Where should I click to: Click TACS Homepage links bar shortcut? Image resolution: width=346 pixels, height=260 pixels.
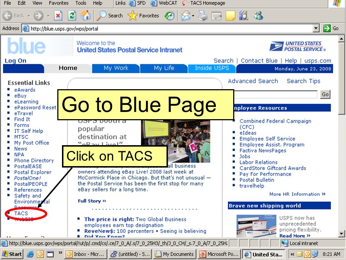(203, 3)
